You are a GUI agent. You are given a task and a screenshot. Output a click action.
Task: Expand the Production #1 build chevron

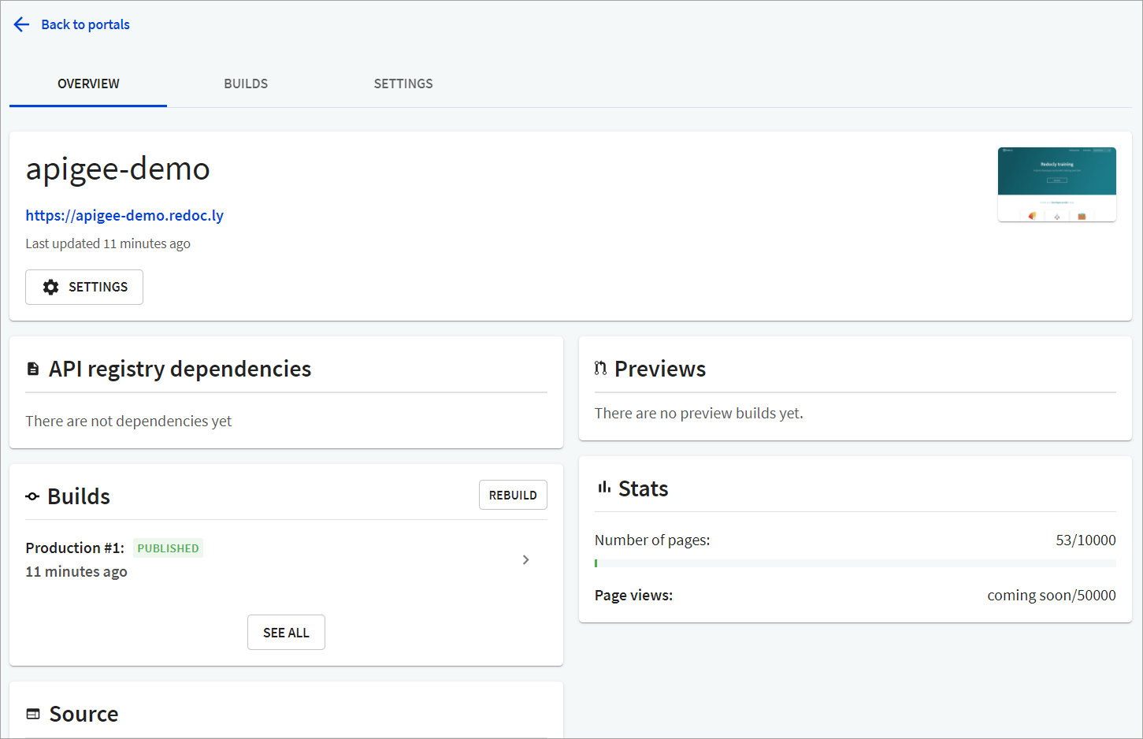coord(526,559)
